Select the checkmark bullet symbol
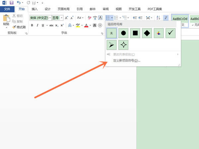Image resolution: width=199 pixels, height=149 pixels. (170, 33)
